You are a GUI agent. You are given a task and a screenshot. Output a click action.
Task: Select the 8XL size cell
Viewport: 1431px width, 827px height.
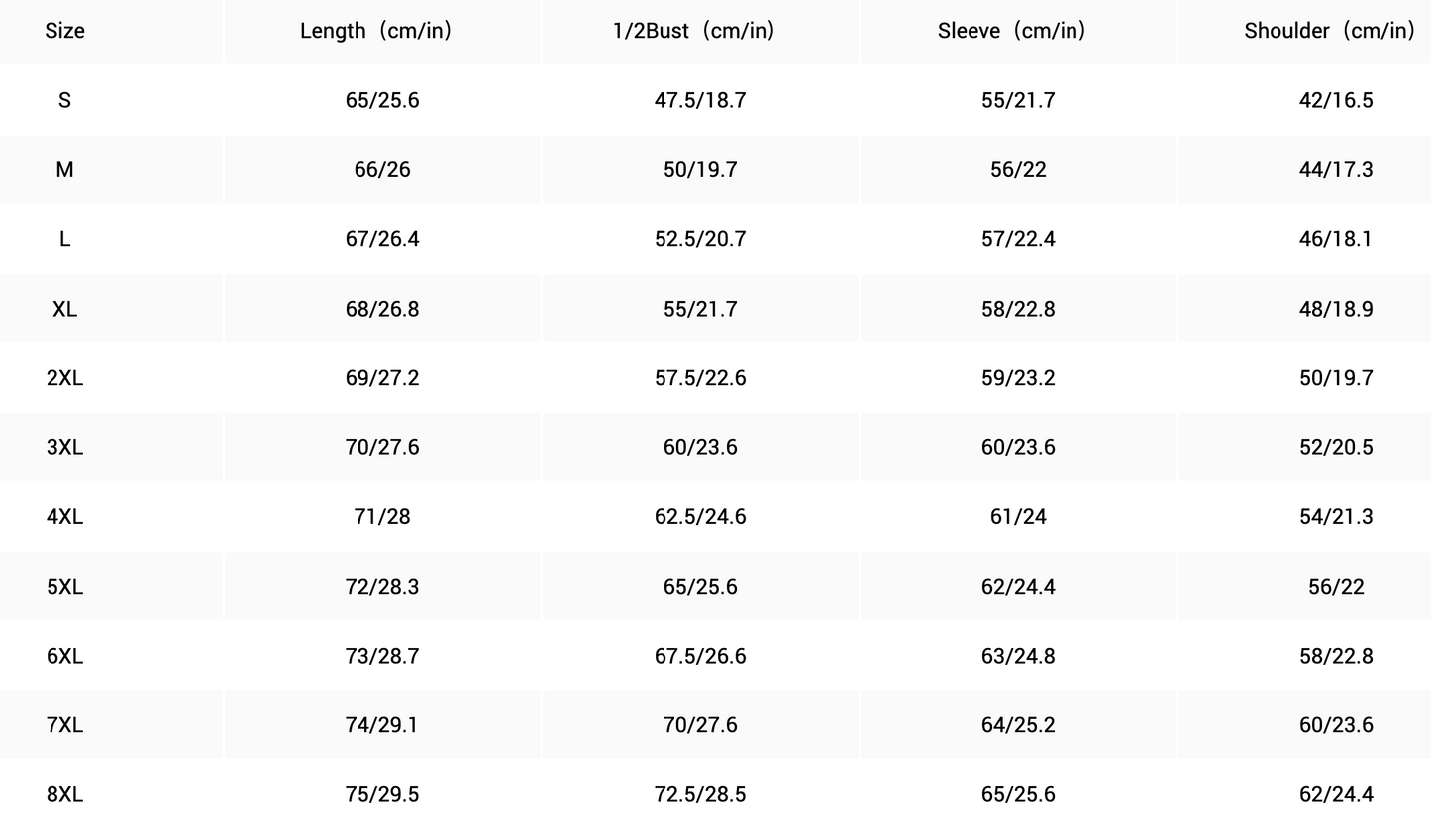pos(64,794)
